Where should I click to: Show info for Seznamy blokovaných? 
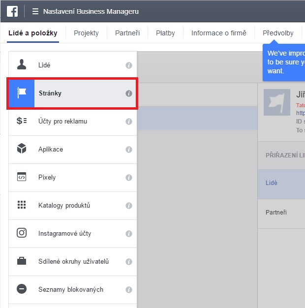point(129,290)
